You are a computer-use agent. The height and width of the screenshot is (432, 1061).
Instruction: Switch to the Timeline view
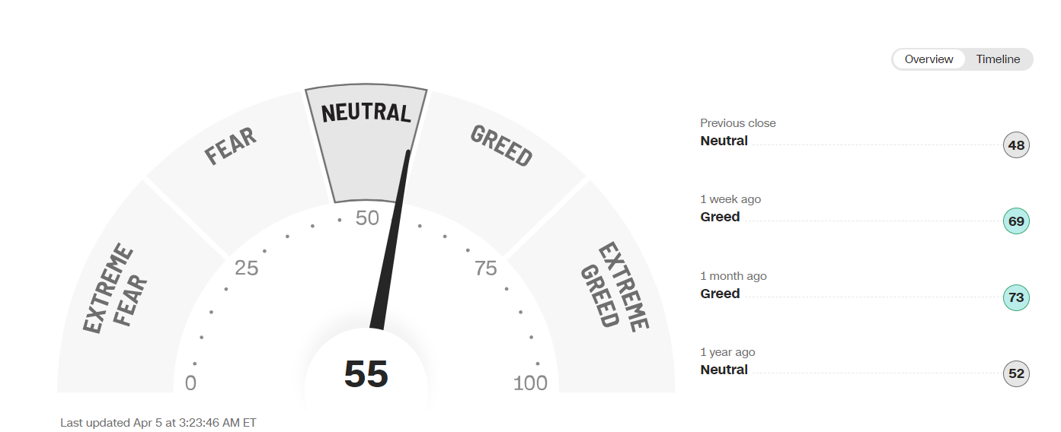(x=998, y=59)
